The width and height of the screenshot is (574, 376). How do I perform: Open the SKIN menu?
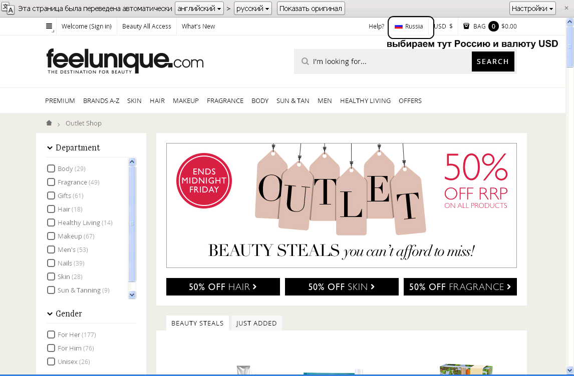[134, 100]
